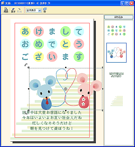Open the 全体表示 zoom dropdown

tap(39, 10)
